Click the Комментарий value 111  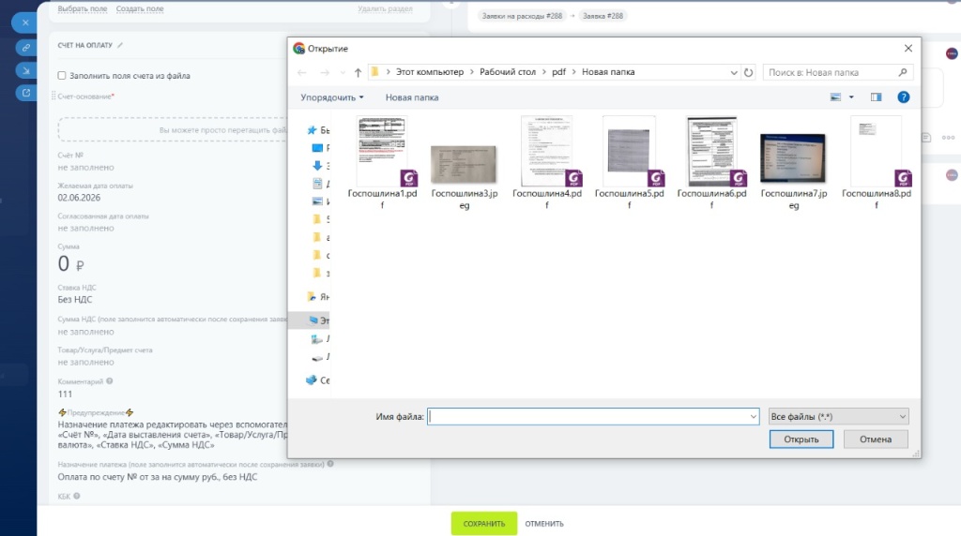(x=65, y=395)
